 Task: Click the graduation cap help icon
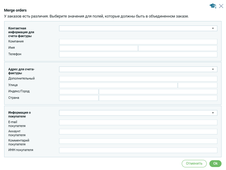click(213, 6)
